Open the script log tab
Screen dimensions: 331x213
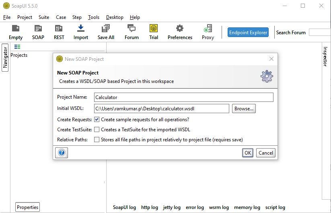[x=275, y=207]
